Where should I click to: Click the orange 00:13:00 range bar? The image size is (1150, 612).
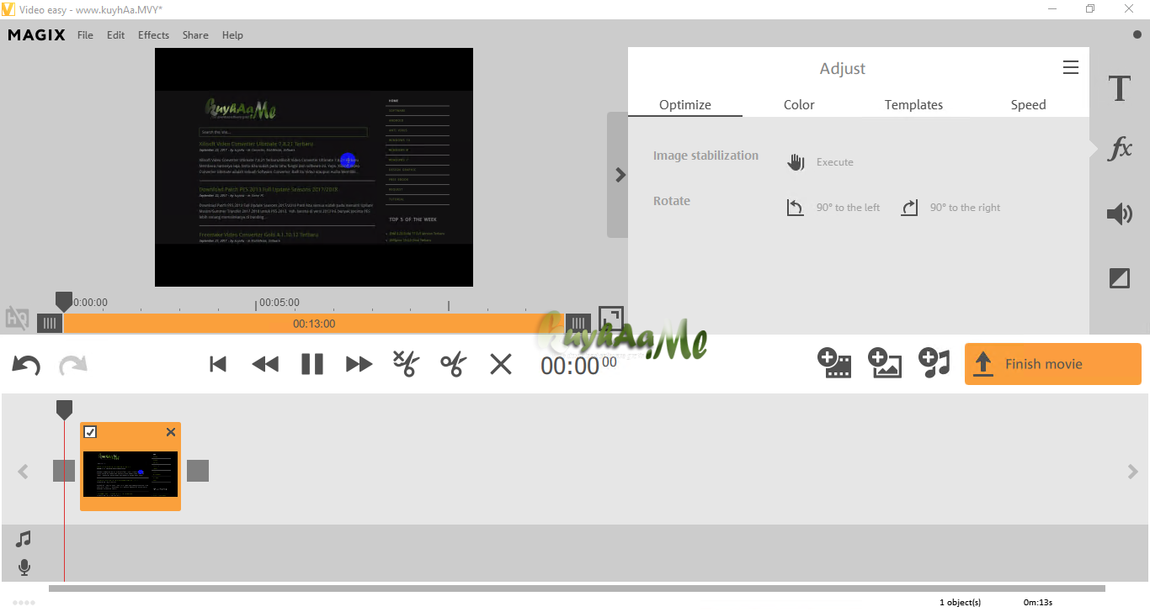[x=314, y=324]
